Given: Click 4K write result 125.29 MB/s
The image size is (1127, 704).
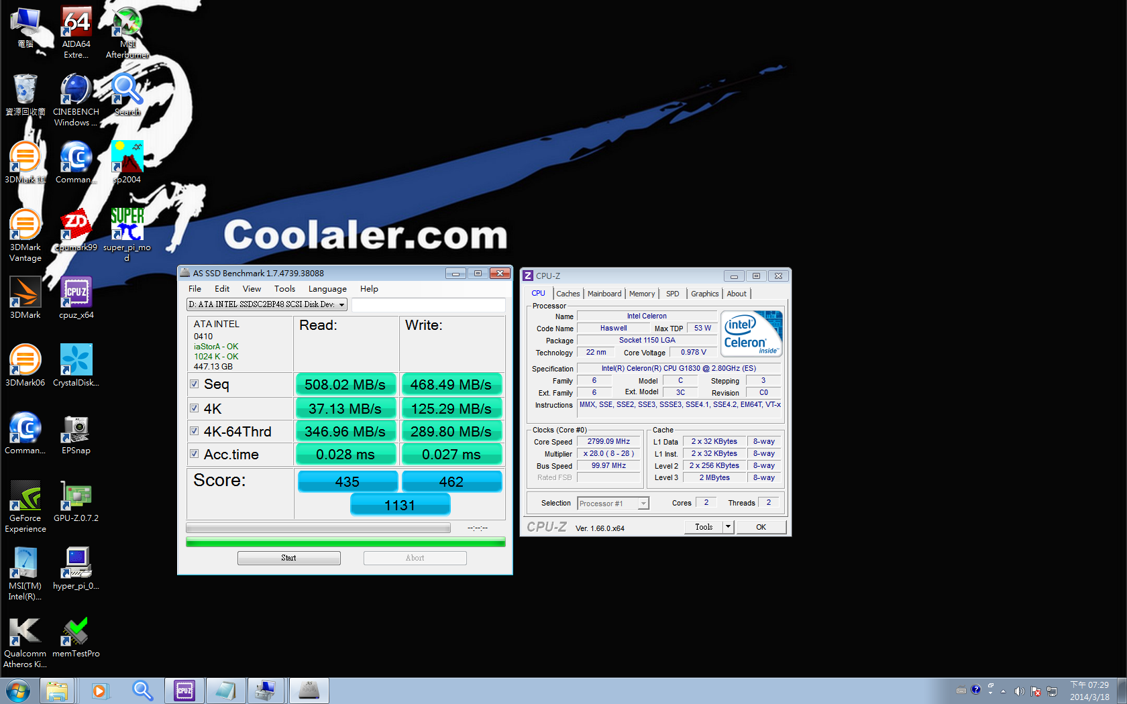Looking at the screenshot, I should (x=451, y=408).
